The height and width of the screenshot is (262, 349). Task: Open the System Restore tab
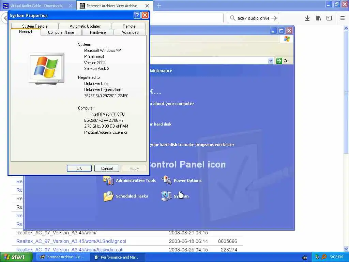tap(35, 26)
